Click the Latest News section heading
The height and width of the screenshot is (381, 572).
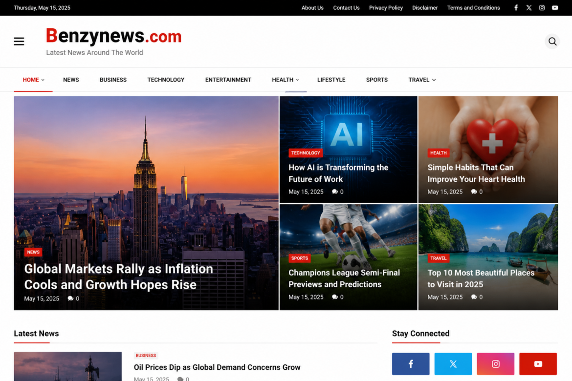coord(36,334)
